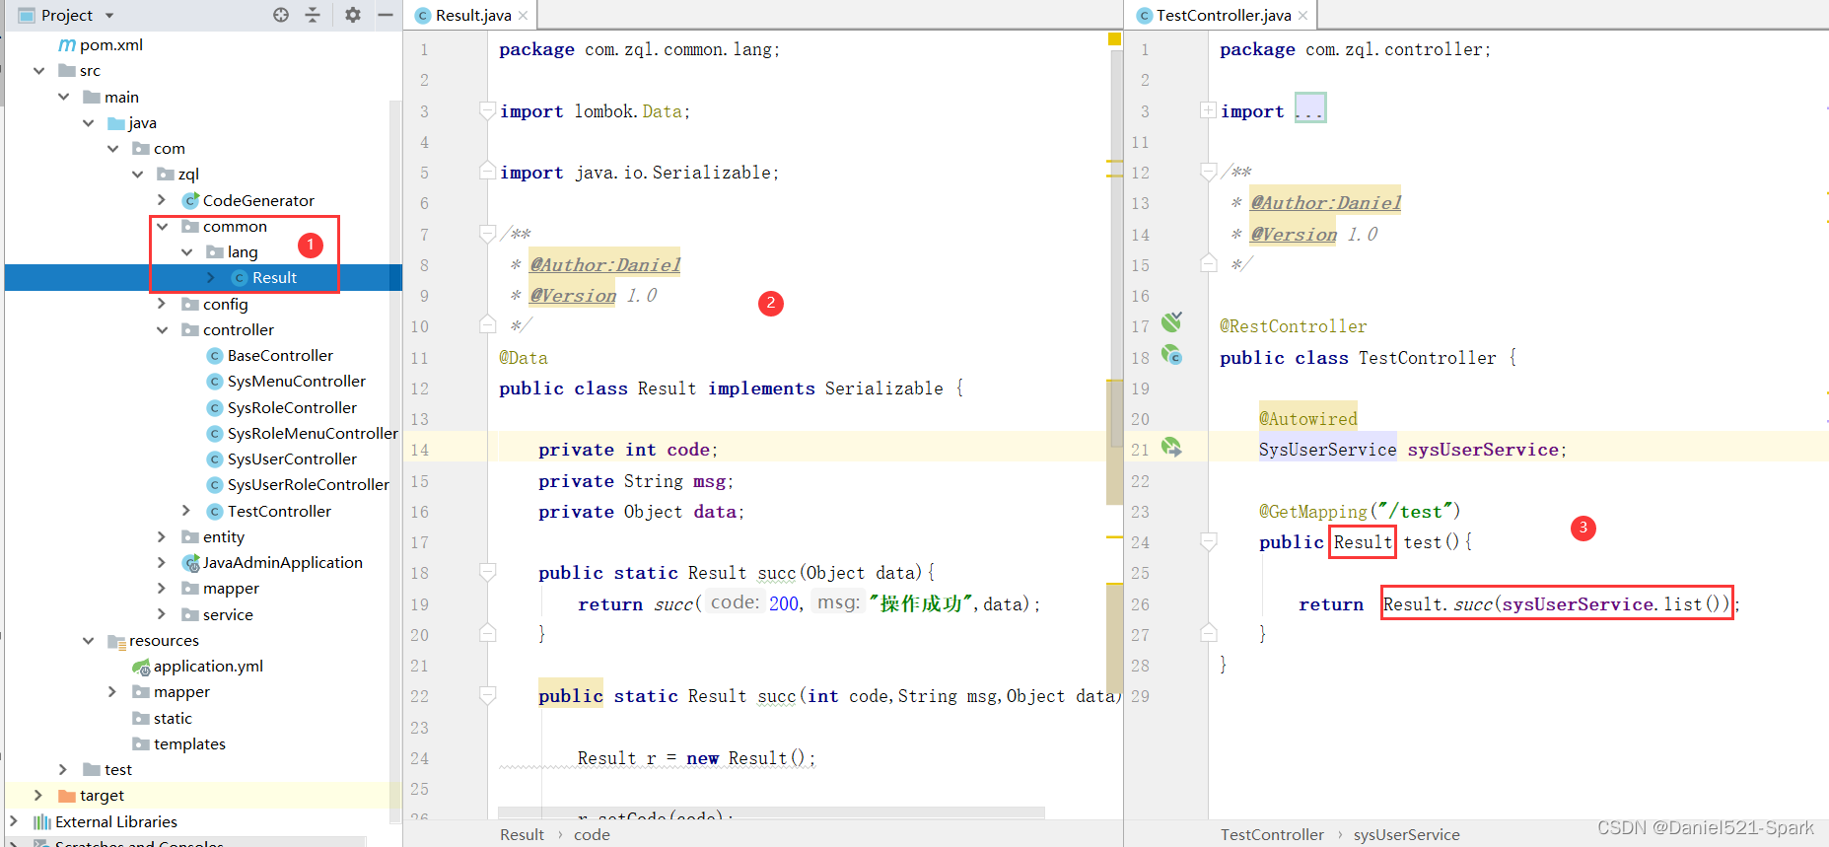Collapse the main folder
This screenshot has height=847, width=1829.
pos(64,97)
